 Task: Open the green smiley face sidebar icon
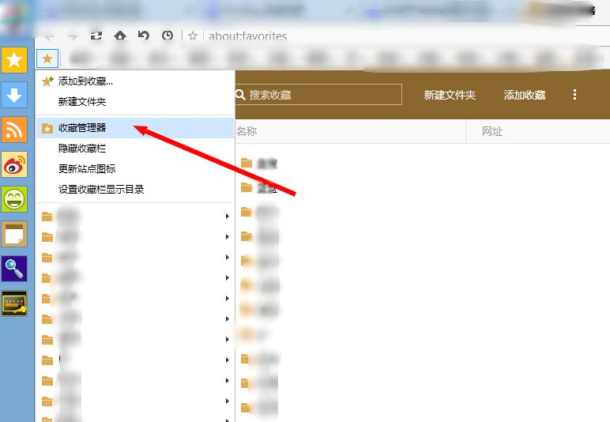click(x=14, y=199)
